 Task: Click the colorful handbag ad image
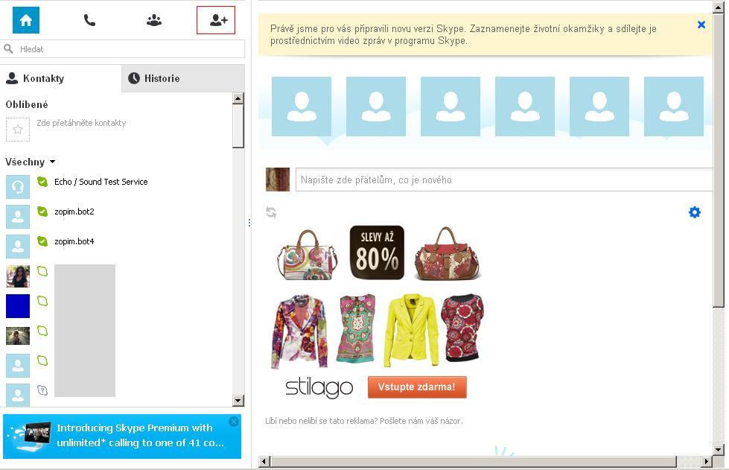308,255
